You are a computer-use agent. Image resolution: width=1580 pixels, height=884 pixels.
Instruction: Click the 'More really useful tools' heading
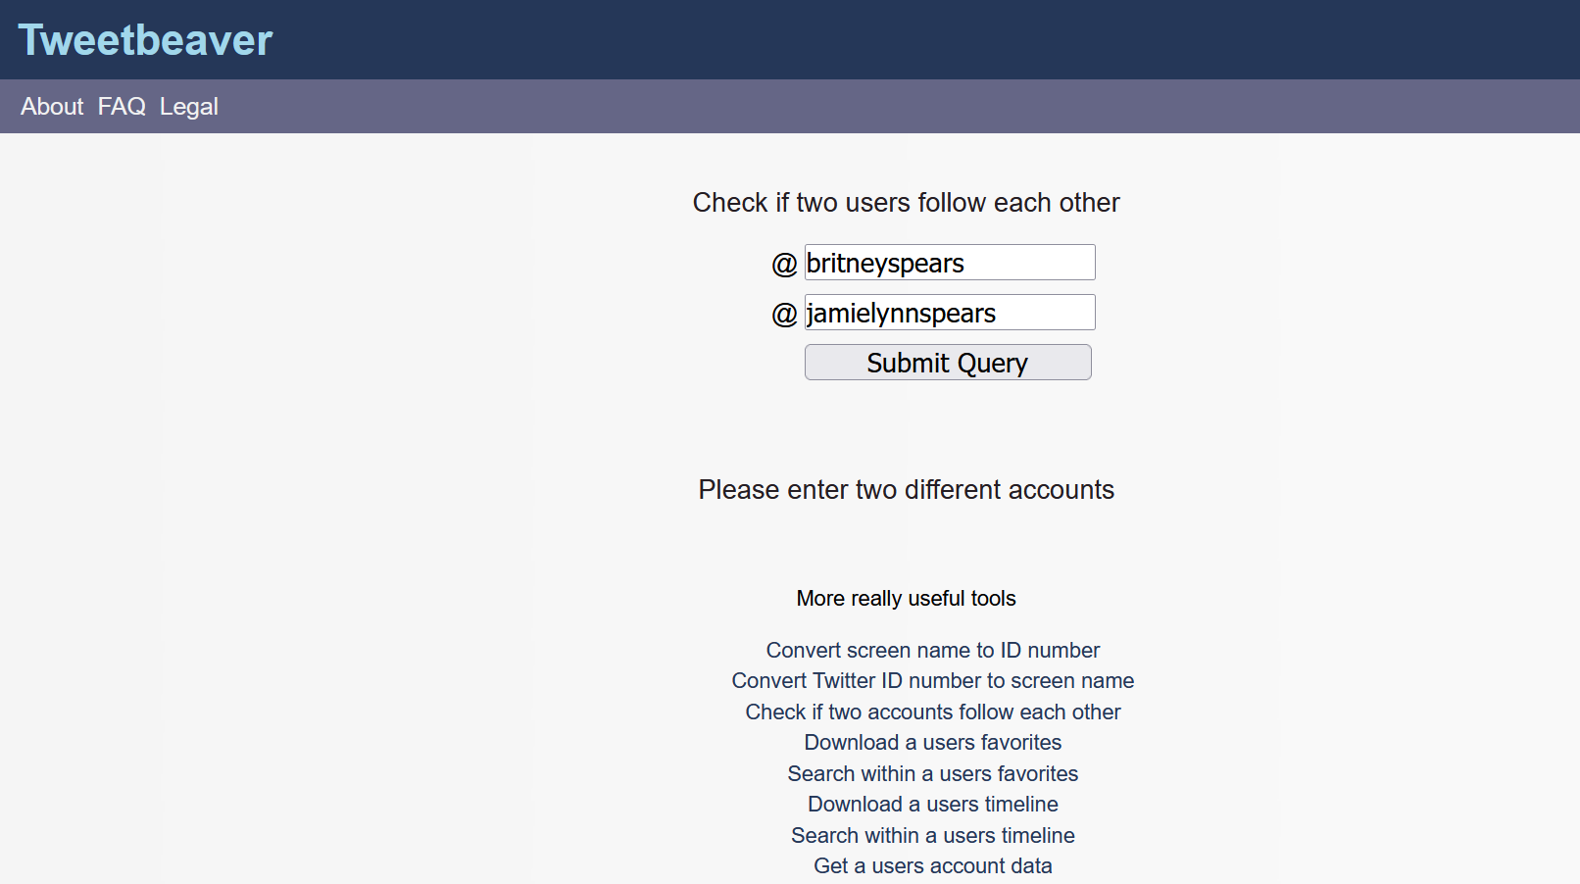(906, 599)
